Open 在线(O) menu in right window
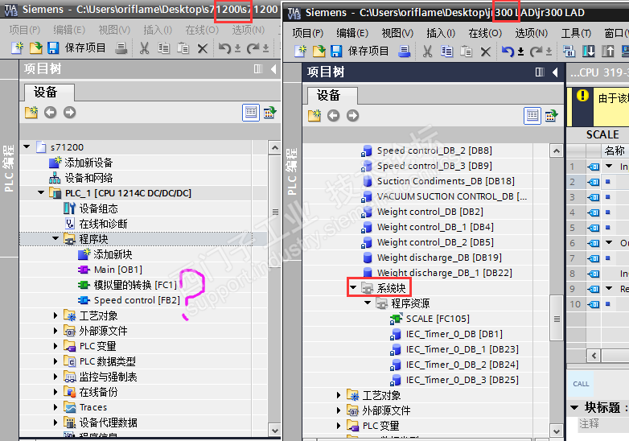 click(485, 33)
